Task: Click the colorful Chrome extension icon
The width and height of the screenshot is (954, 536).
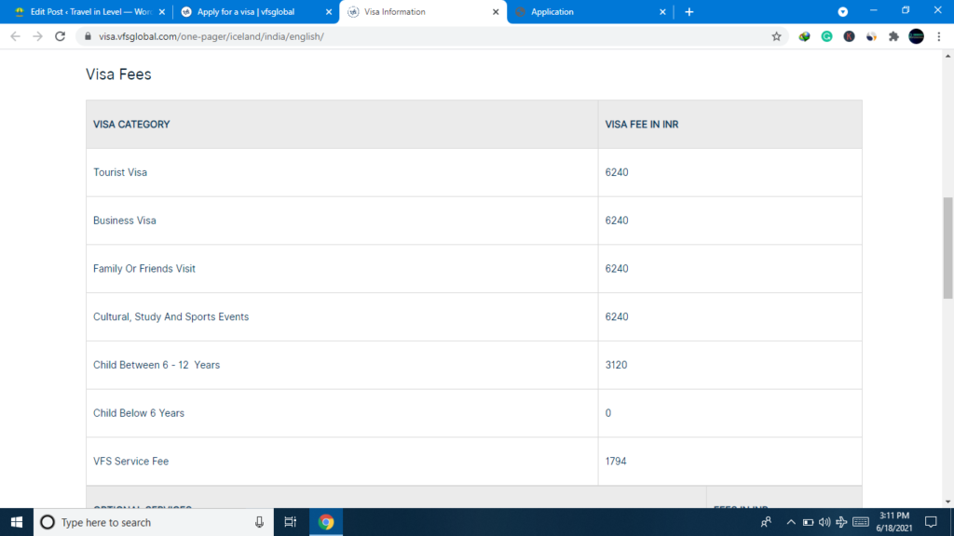Action: [x=804, y=36]
